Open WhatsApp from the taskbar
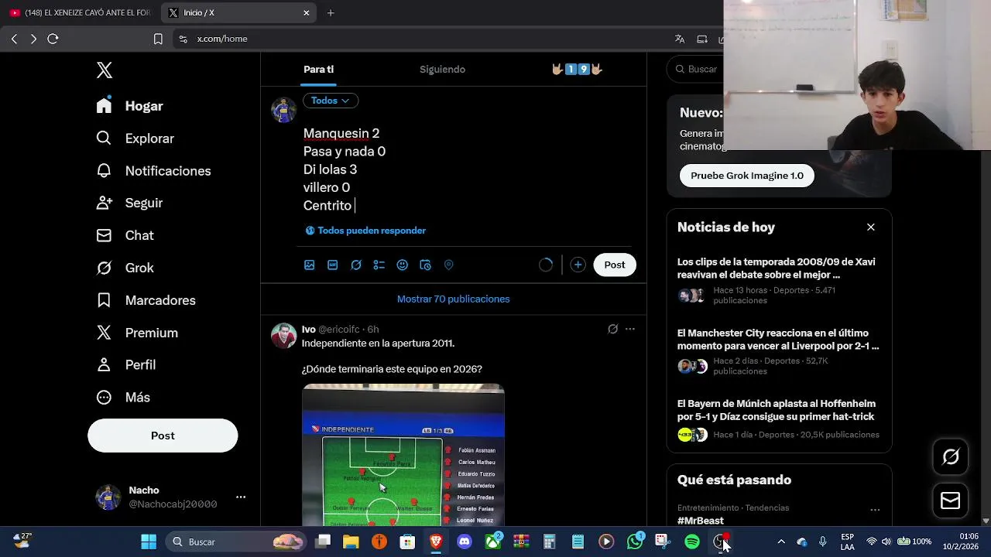Viewport: 991px width, 557px height. tap(636, 542)
